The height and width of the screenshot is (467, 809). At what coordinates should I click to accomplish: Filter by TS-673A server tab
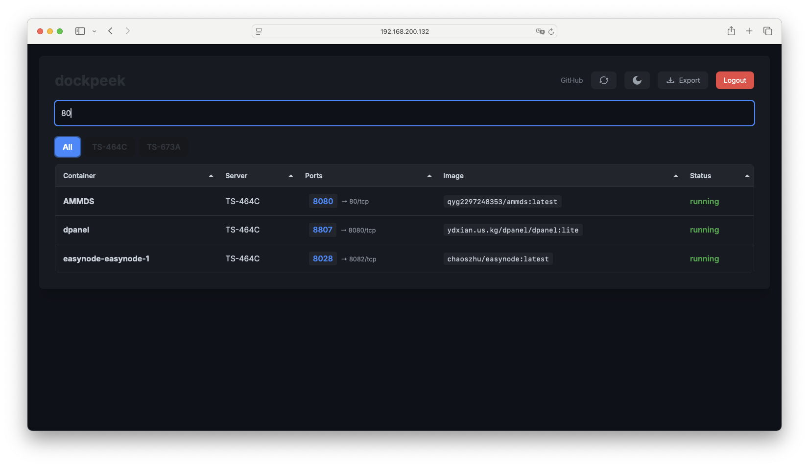click(x=164, y=147)
